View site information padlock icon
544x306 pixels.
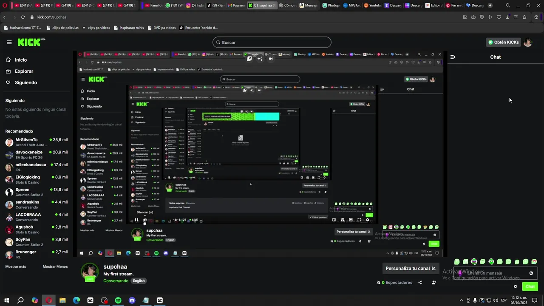pyautogui.click(x=32, y=17)
